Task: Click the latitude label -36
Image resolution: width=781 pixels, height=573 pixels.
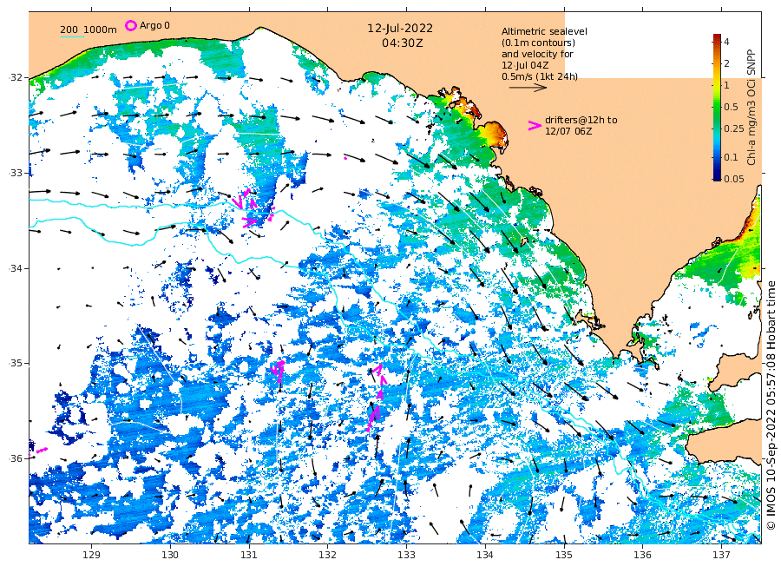Action: pyautogui.click(x=16, y=458)
